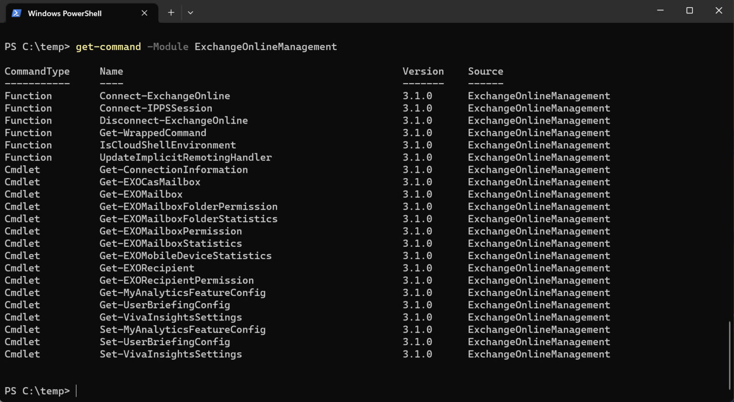Click Get-EXORecipientPermission in the list
Viewport: 734px width, 402px height.
point(177,280)
